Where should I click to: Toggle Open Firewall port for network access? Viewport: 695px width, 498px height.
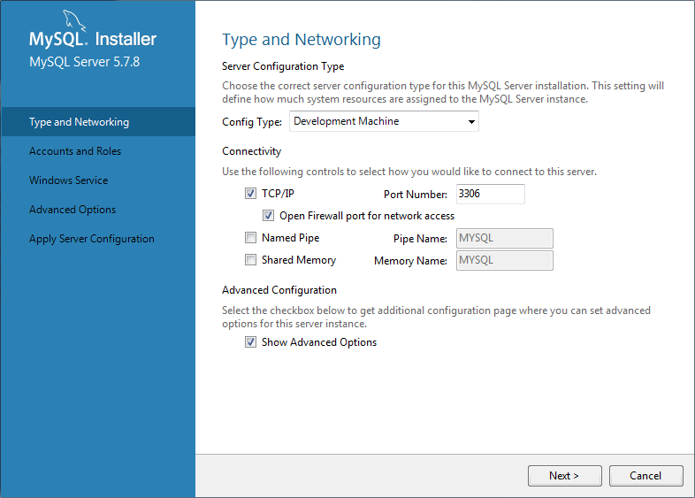268,216
